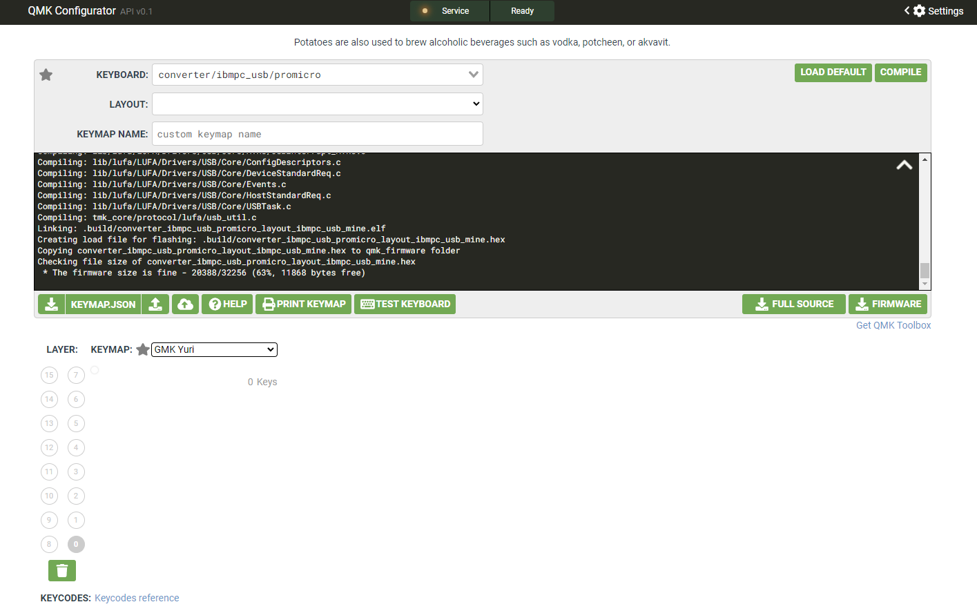
Task: Click the favorite keyboard star icon
Action: [x=46, y=75]
